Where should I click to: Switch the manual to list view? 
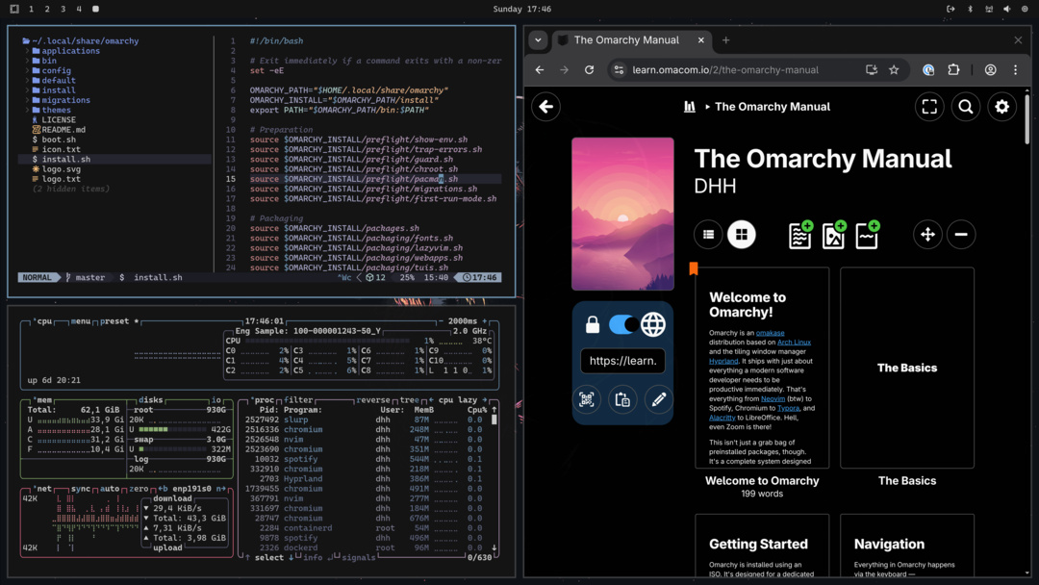coord(708,234)
